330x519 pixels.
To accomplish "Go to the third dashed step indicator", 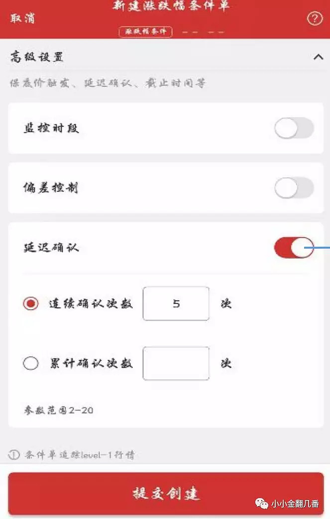I will coord(216,32).
